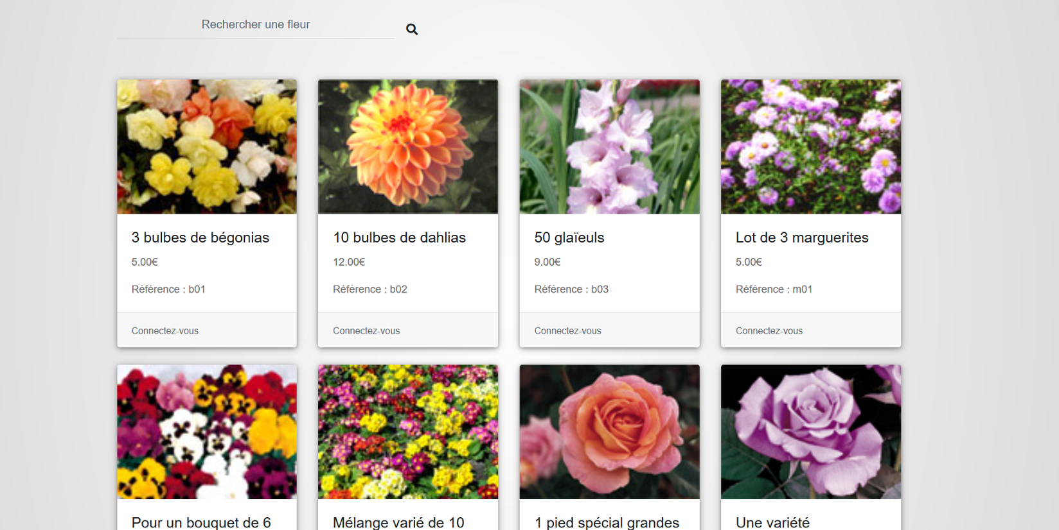
Task: Select the title '3 bulbes de bégonias'
Action: coord(200,237)
